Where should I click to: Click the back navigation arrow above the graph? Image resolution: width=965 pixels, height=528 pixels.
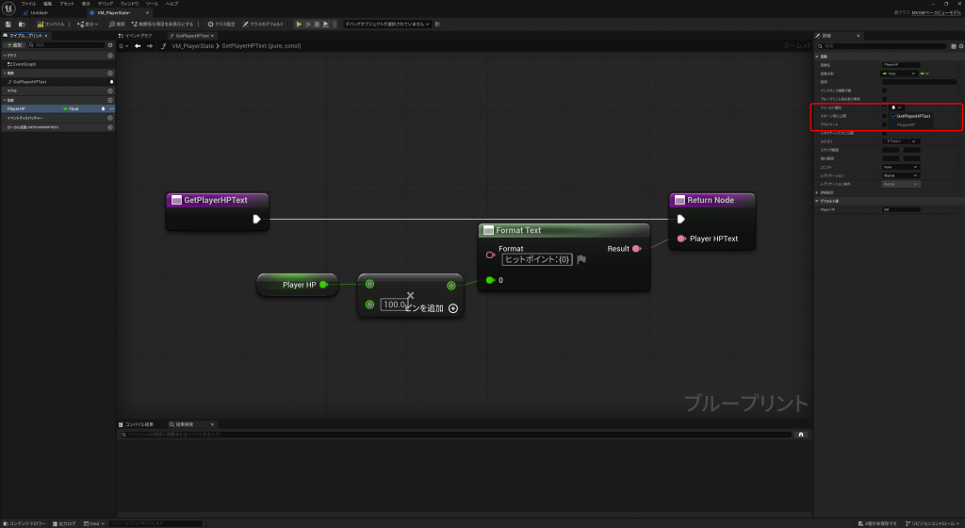pos(138,45)
